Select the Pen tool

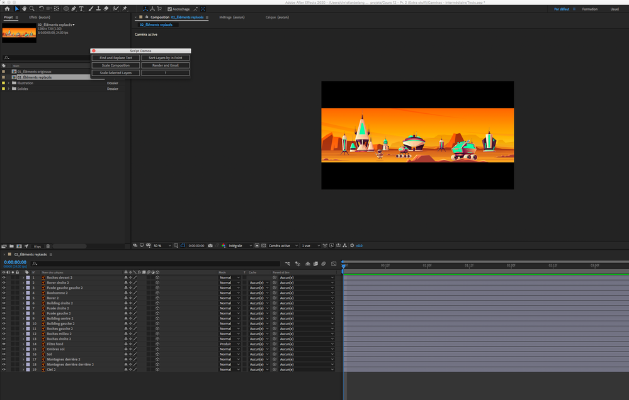74,9
